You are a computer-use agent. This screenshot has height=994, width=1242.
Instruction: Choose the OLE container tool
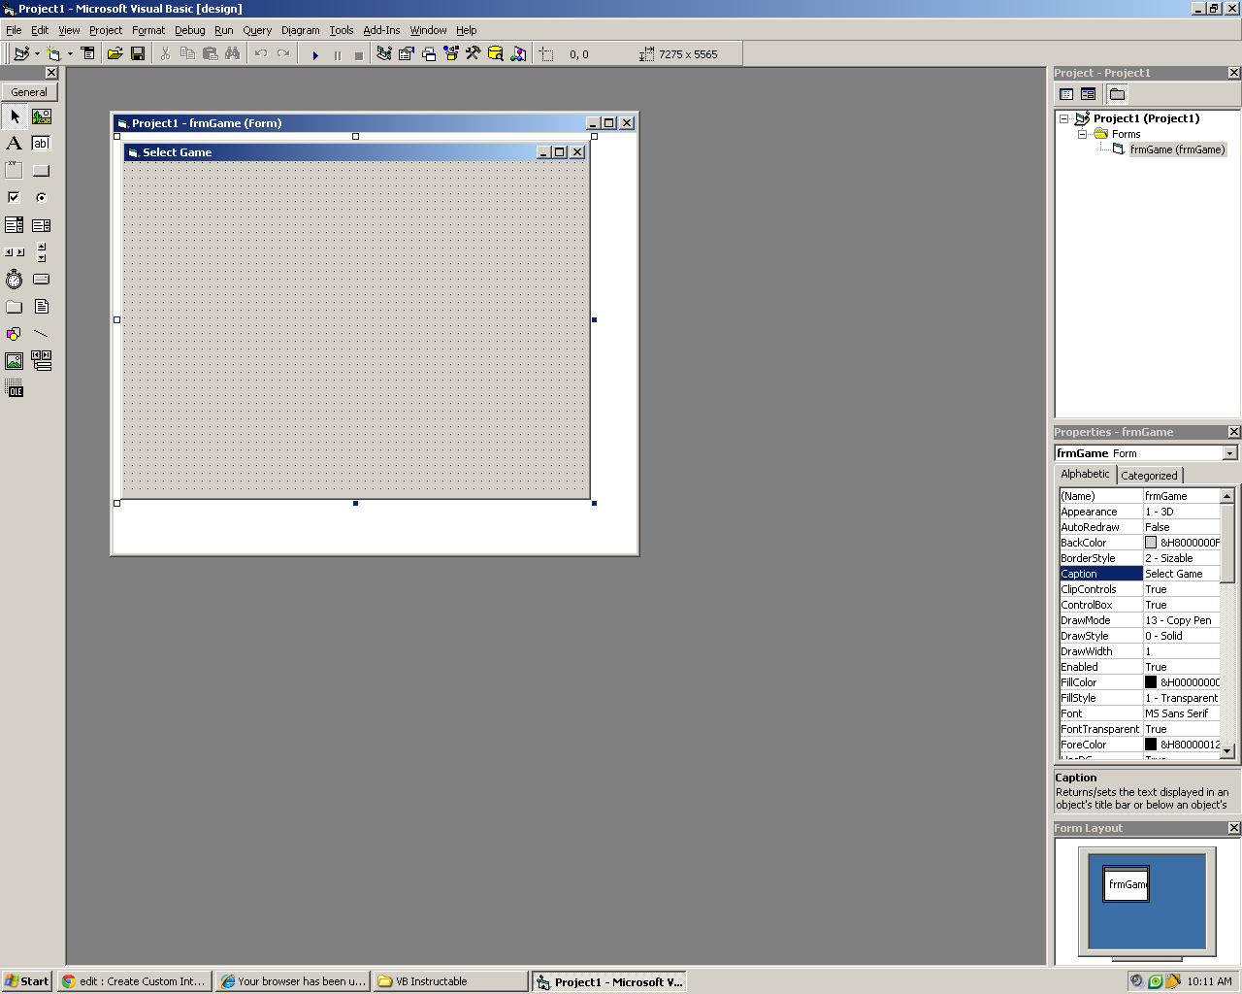coord(14,390)
